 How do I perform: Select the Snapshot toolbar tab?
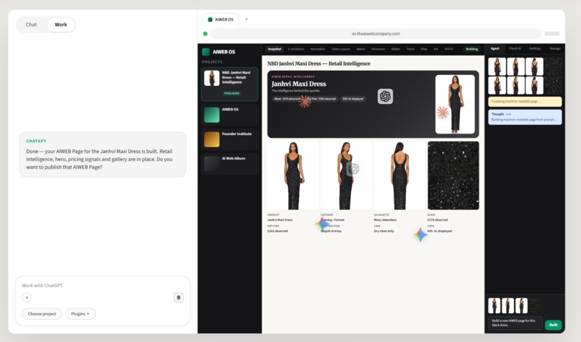[275, 49]
